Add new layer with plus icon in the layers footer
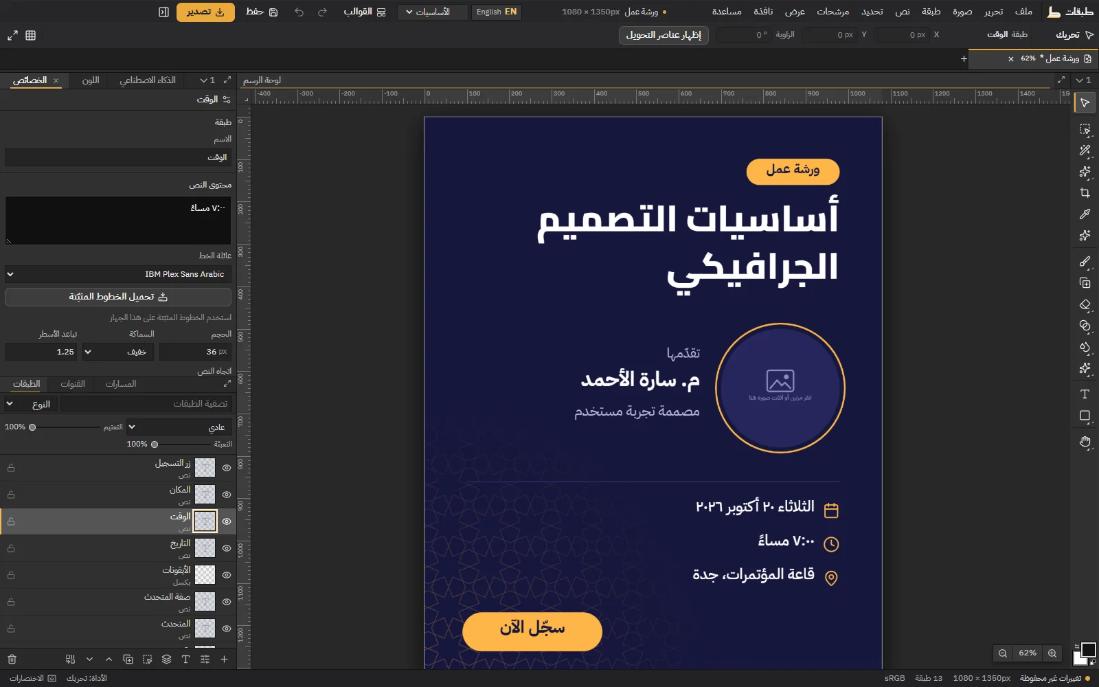The width and height of the screenshot is (1099, 687). pyautogui.click(x=224, y=659)
